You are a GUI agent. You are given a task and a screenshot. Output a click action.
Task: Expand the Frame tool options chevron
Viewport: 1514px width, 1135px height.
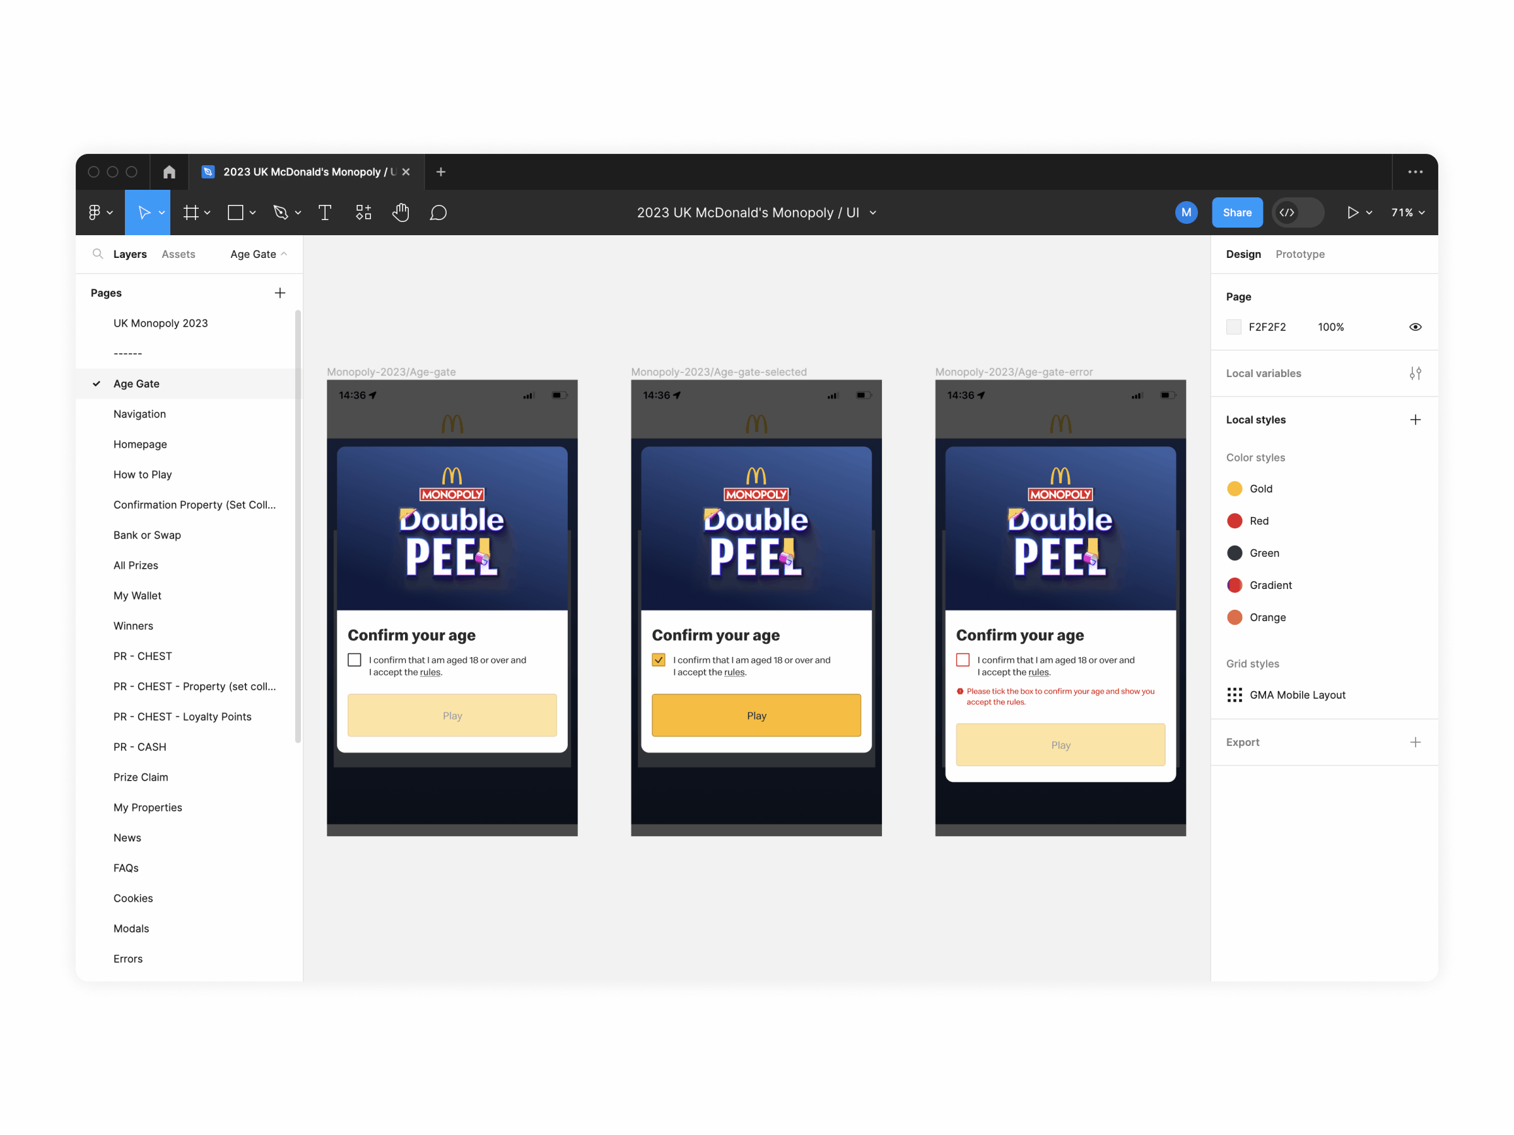(208, 214)
